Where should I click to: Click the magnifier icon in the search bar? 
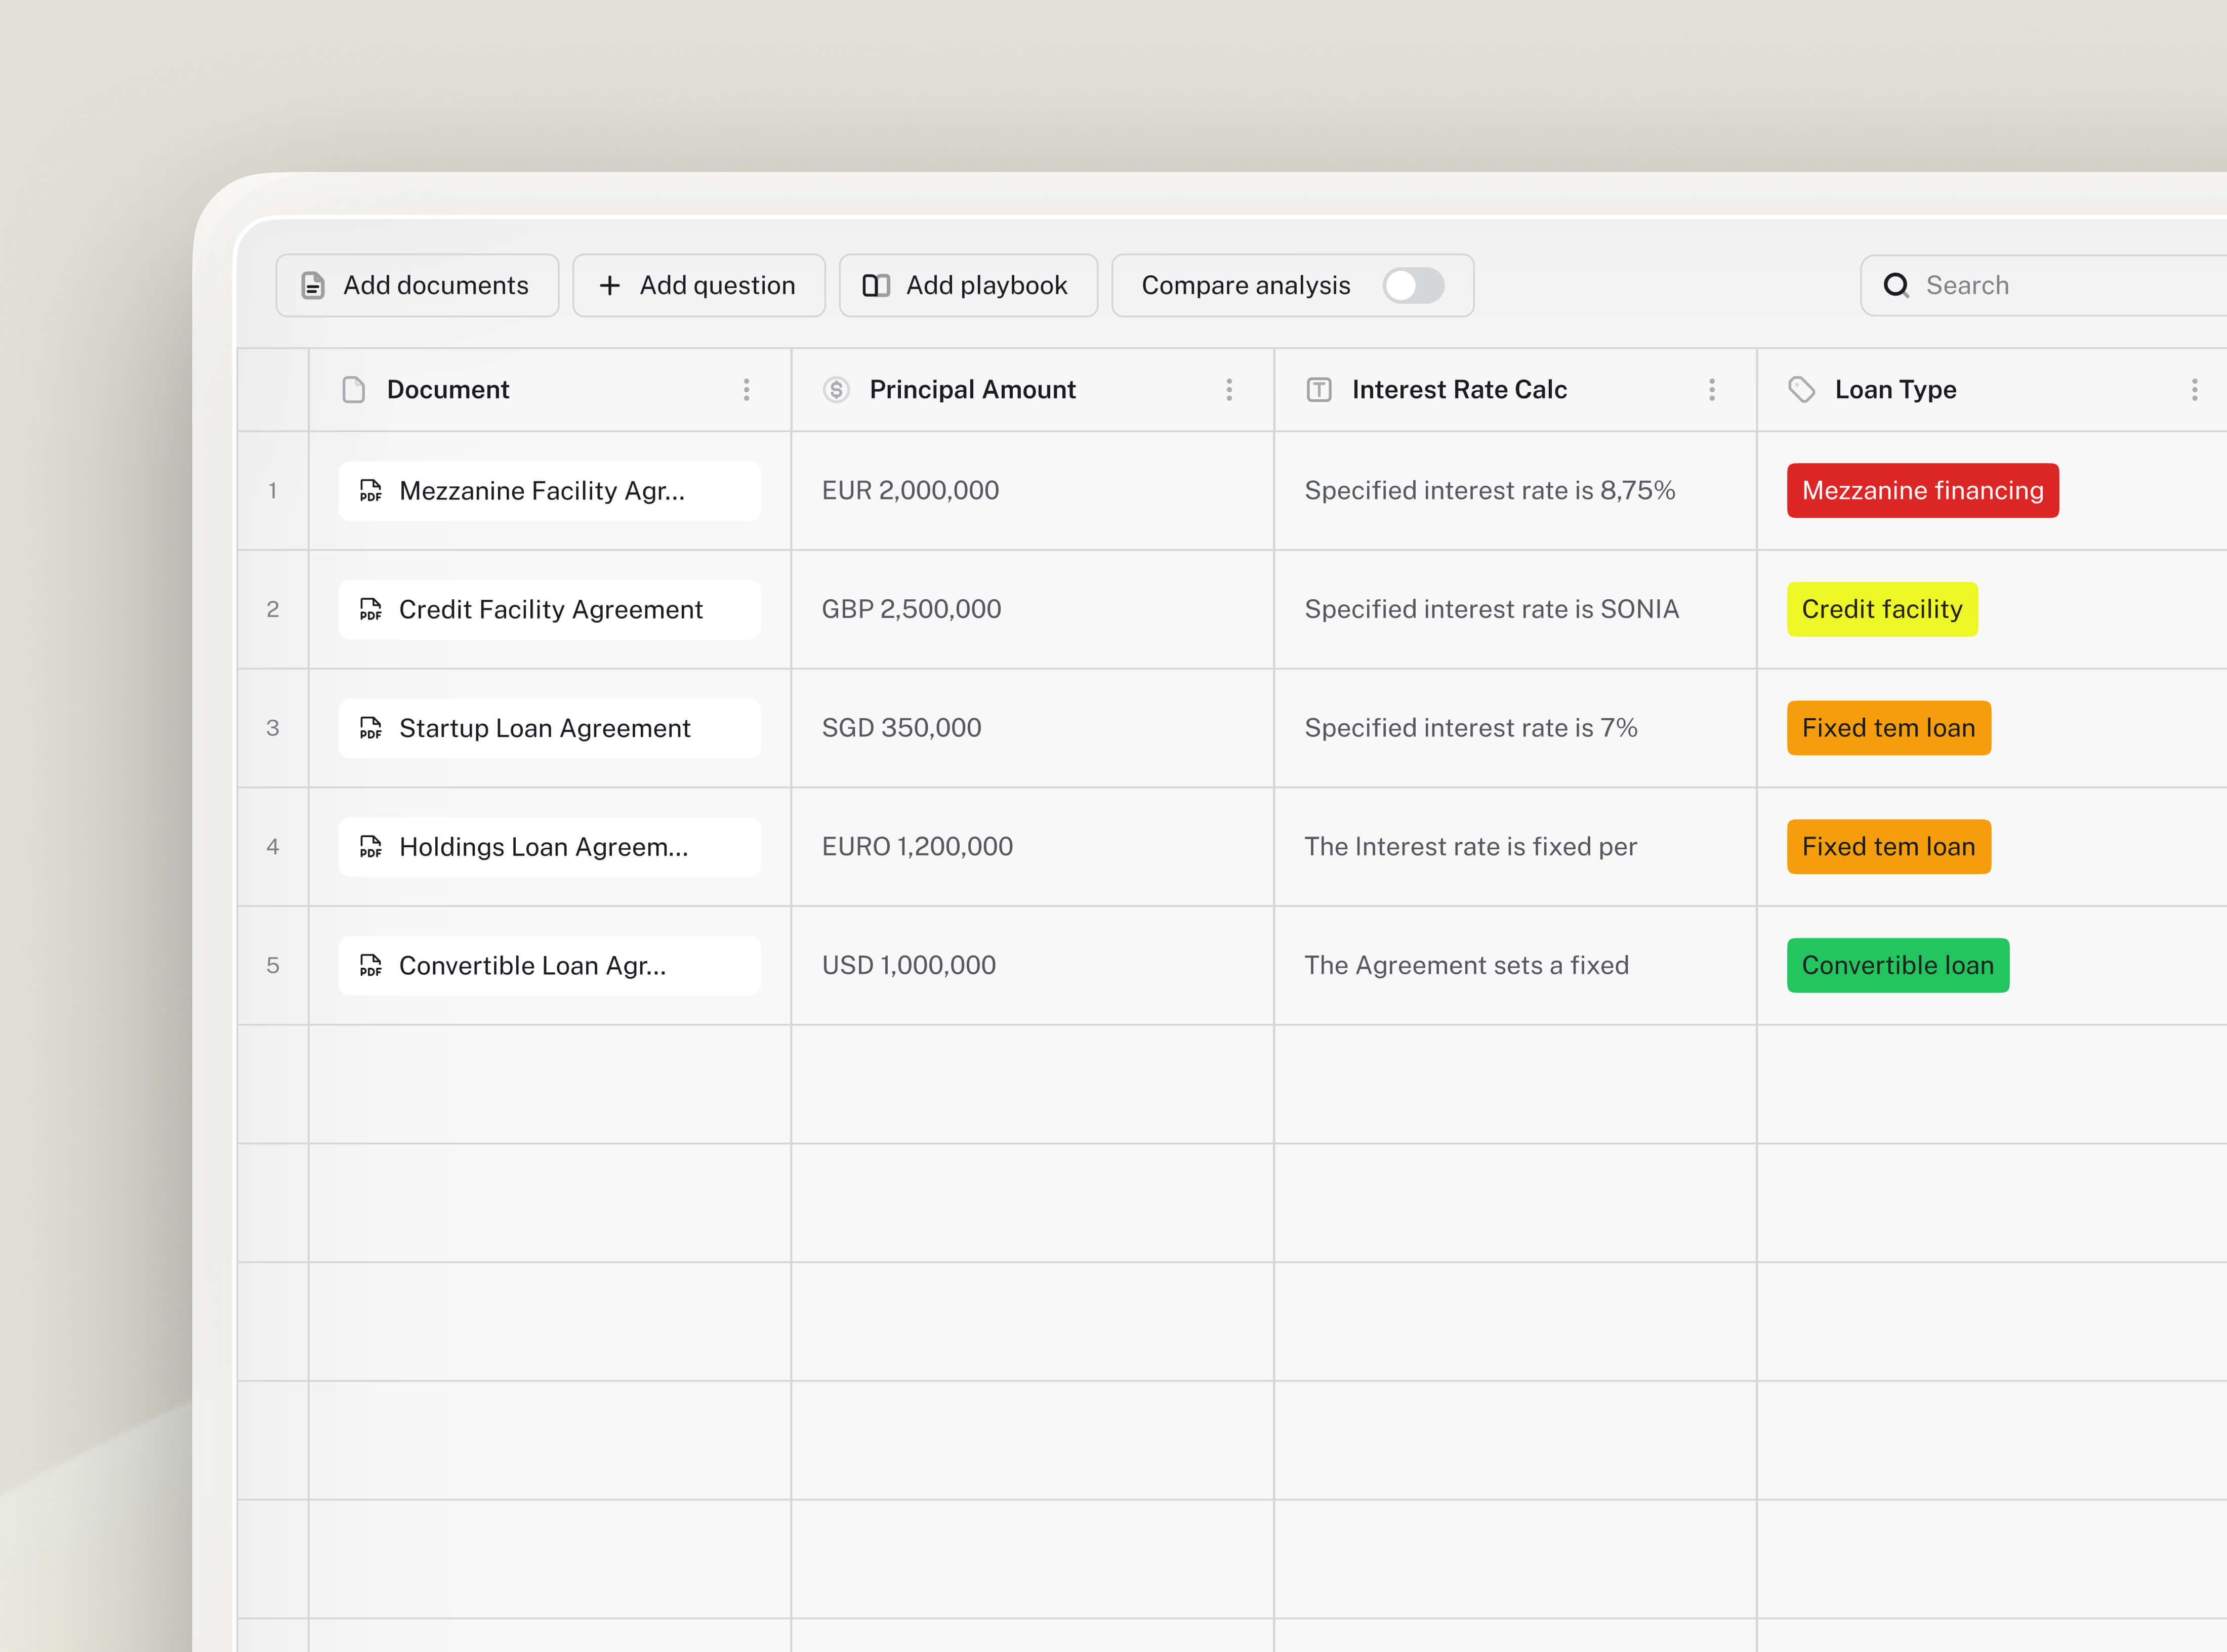coord(1897,286)
